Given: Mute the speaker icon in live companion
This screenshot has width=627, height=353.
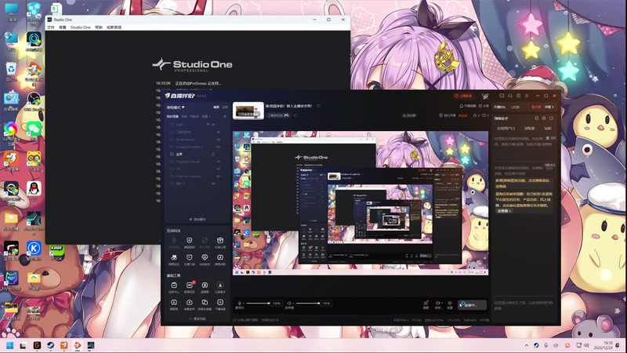Looking at the screenshot, I should [288, 304].
